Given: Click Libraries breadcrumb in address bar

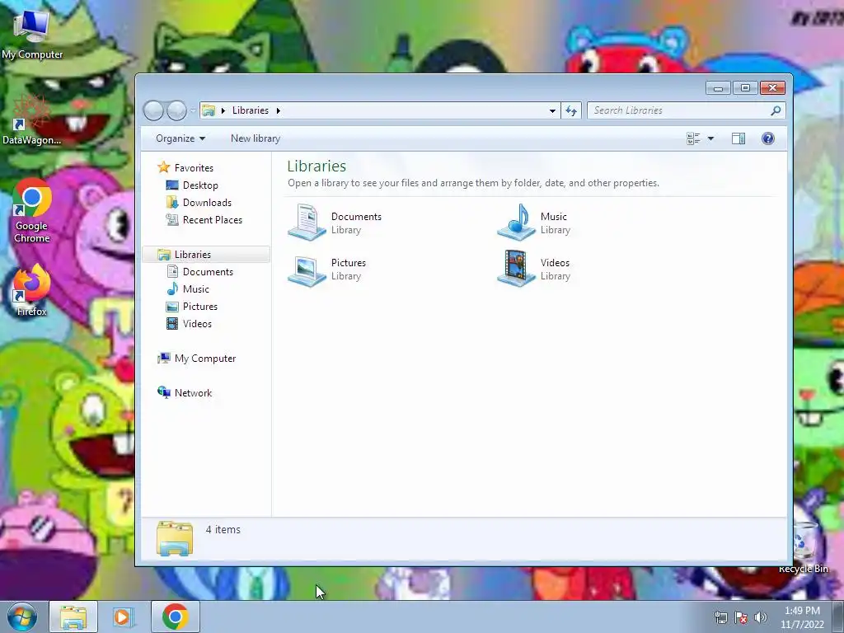Looking at the screenshot, I should 251,110.
